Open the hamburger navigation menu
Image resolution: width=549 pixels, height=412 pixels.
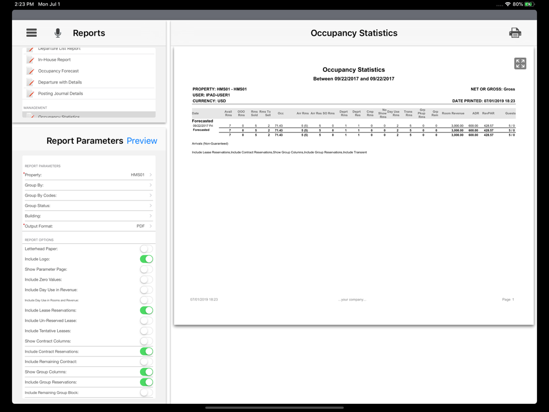point(31,33)
